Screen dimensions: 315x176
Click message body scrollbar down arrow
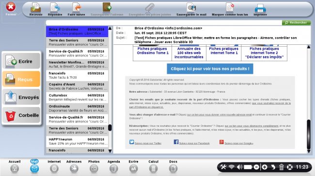[x=309, y=151]
